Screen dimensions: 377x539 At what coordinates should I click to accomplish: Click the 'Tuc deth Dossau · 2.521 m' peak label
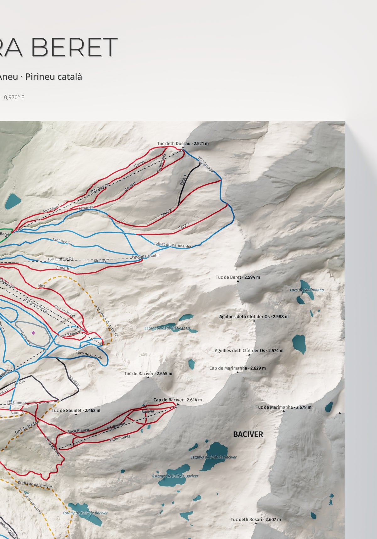(x=183, y=143)
